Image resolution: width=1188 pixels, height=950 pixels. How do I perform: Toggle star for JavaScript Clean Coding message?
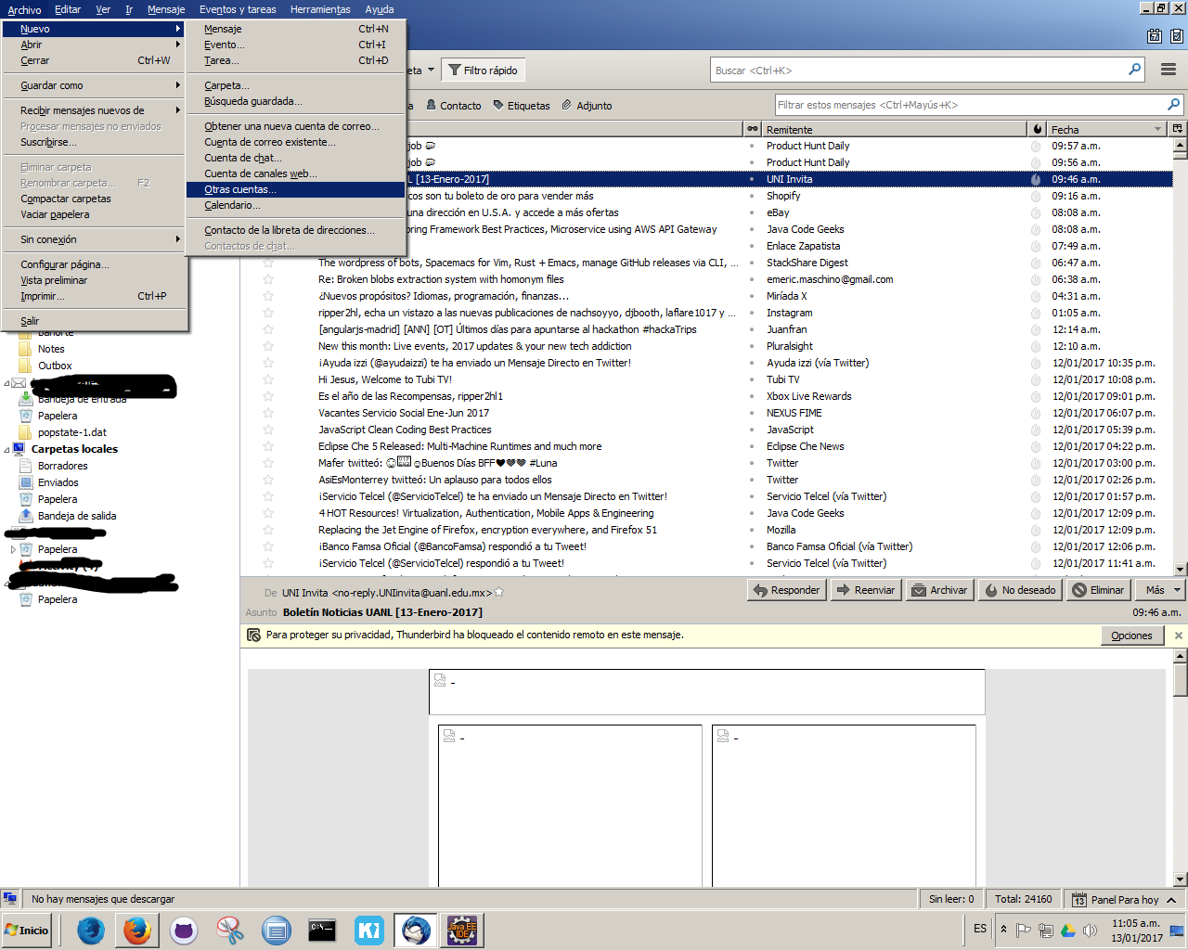coord(268,430)
